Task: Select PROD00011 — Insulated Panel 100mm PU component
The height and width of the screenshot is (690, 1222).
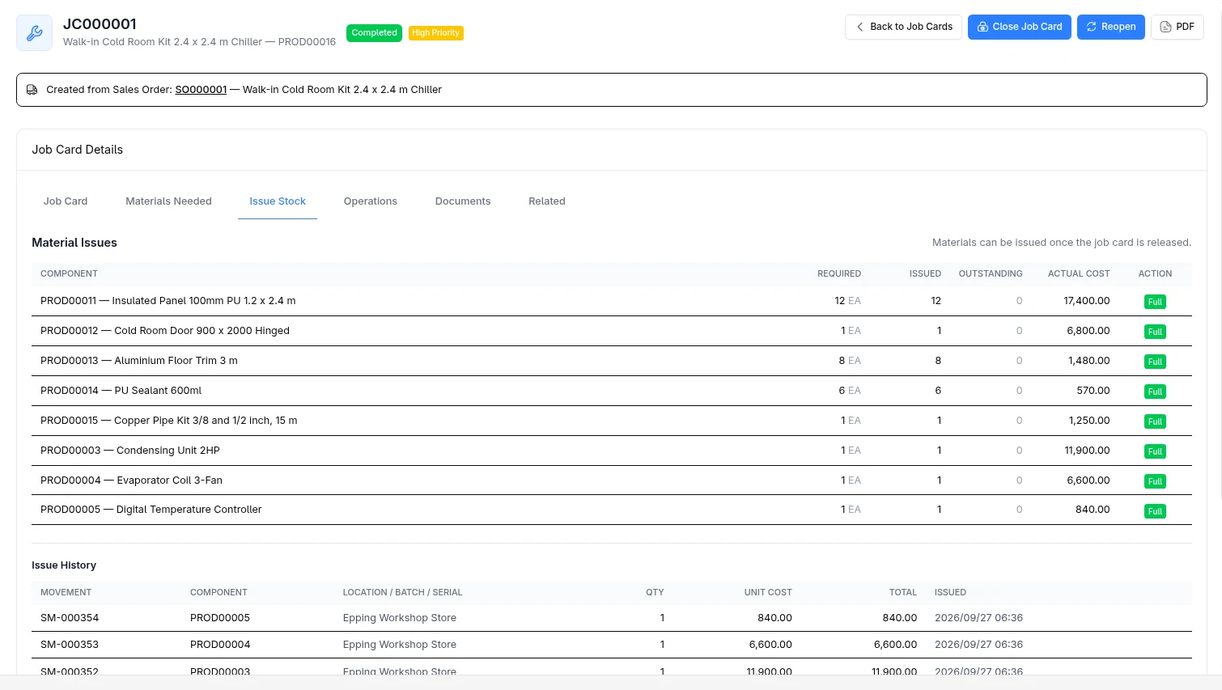Action: (x=168, y=301)
